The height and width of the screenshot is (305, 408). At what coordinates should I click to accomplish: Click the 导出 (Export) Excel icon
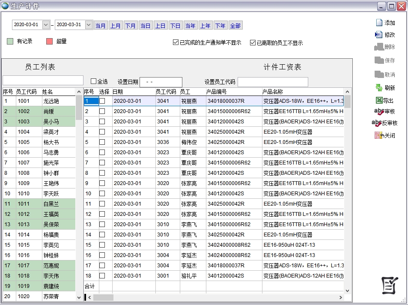tap(379, 101)
